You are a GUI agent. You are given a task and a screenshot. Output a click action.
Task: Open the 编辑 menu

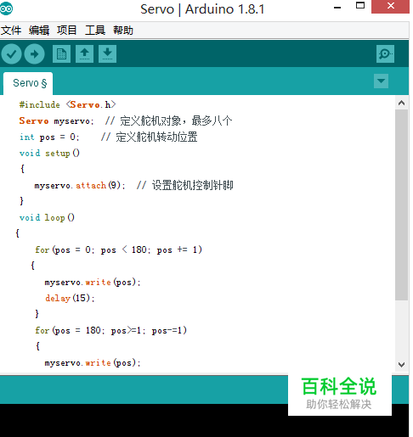[x=39, y=30]
